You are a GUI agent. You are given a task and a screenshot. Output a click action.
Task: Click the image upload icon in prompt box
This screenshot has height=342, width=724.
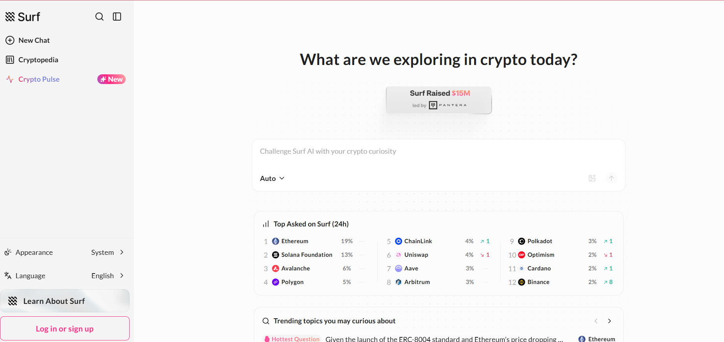[x=592, y=178]
